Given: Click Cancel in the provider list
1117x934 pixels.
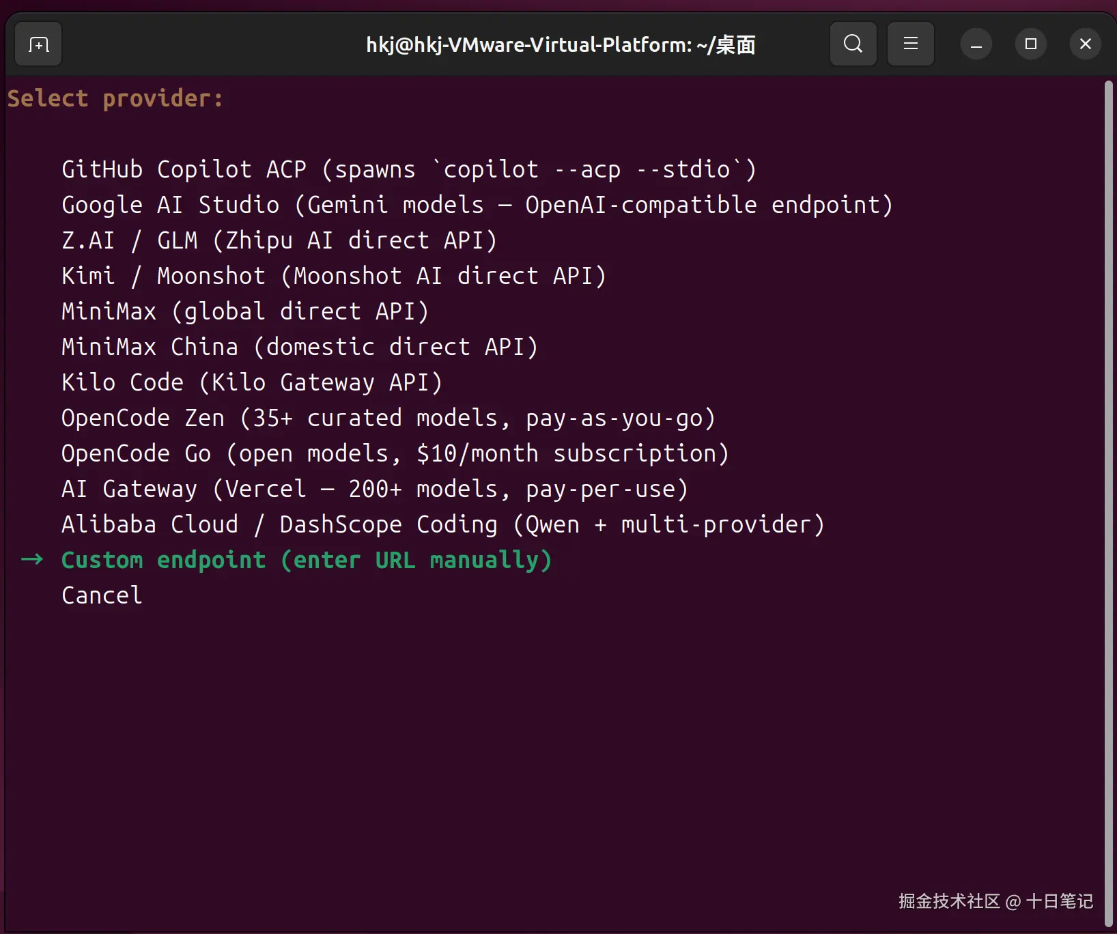Looking at the screenshot, I should click(102, 595).
